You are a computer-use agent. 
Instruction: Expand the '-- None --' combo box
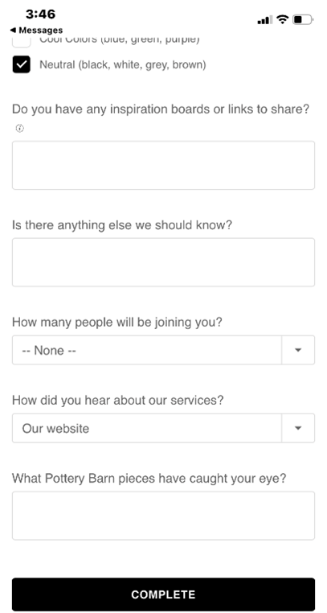point(163,350)
